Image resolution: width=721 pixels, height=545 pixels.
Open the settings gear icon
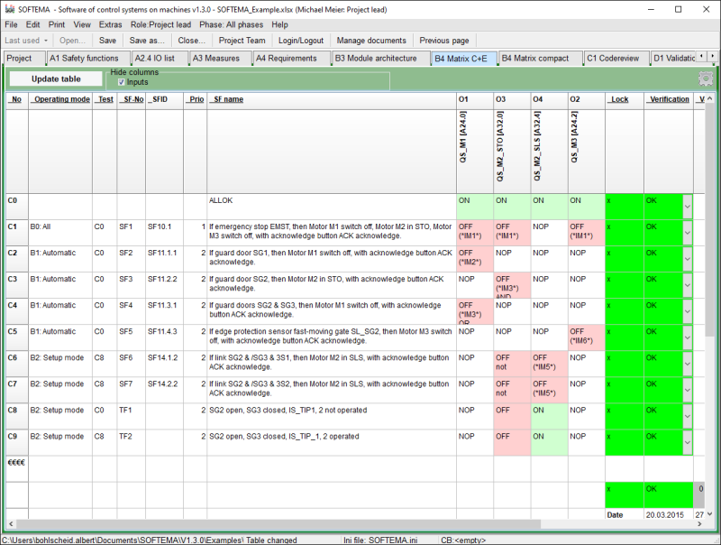[x=704, y=79]
